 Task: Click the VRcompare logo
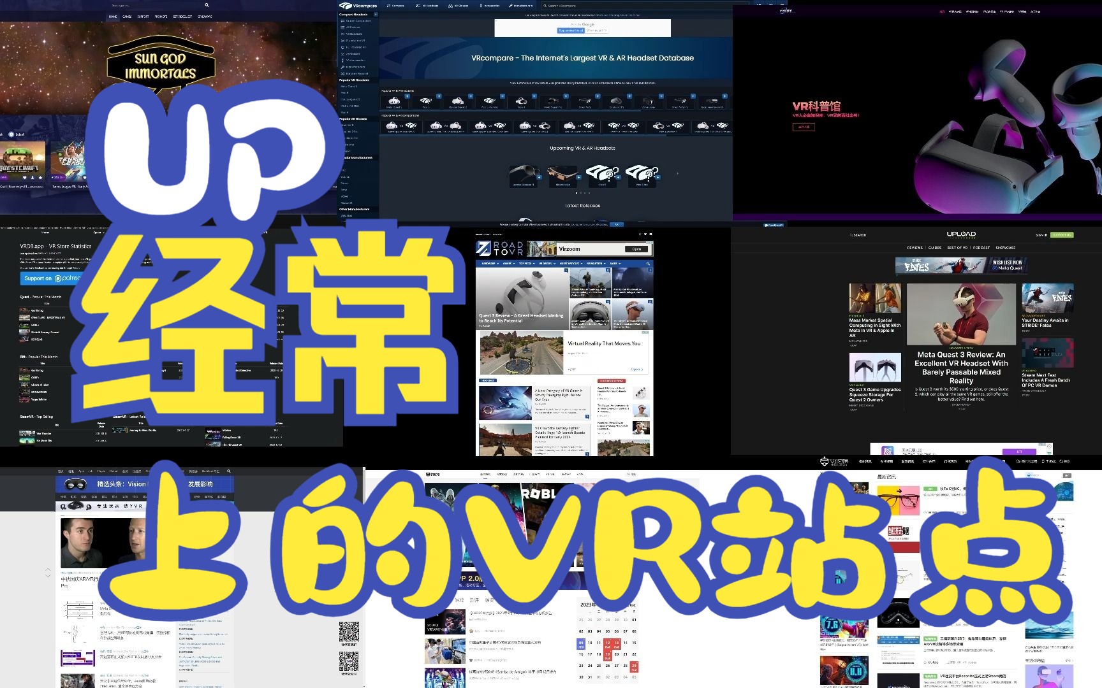pyautogui.click(x=358, y=6)
